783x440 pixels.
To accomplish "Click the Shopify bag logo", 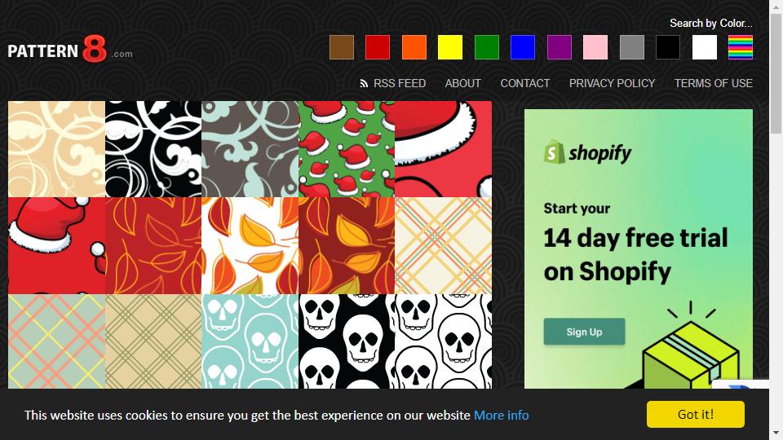I will pos(555,152).
